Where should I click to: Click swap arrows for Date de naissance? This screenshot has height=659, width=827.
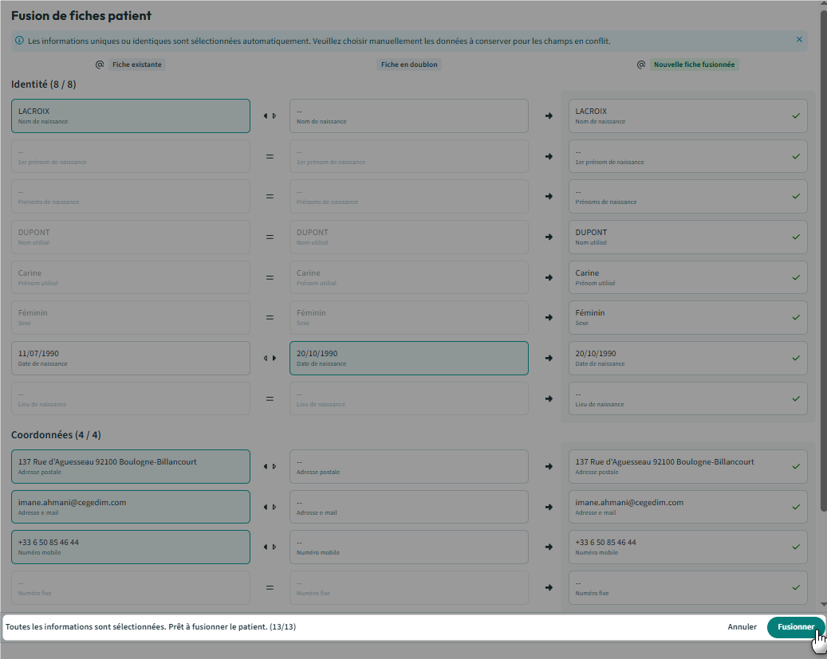pos(270,359)
